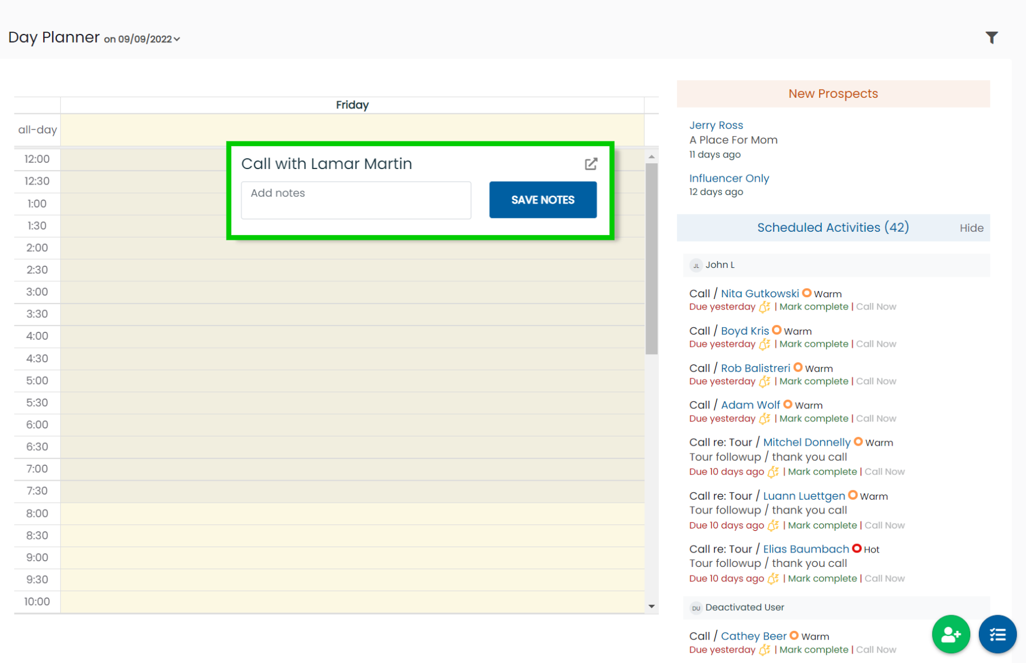1026x663 pixels.
Task: Click snooze icon for Adam Wolf call
Action: point(764,419)
